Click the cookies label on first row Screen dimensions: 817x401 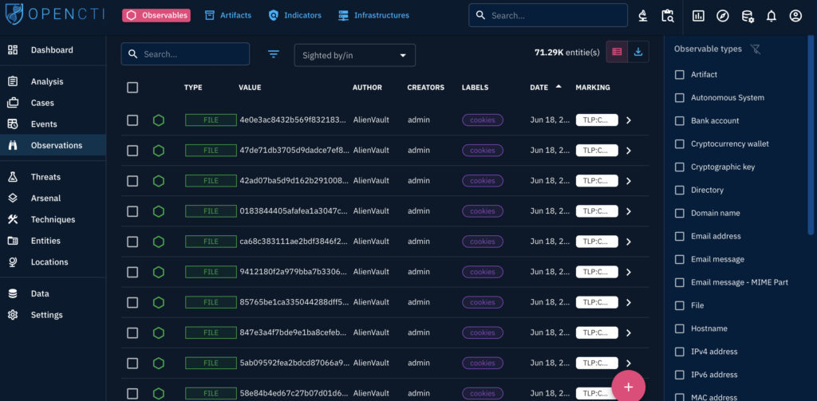coord(482,120)
